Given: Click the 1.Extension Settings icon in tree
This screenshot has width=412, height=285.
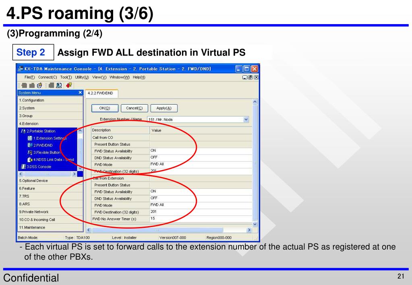Looking at the screenshot, I should [x=30, y=138].
